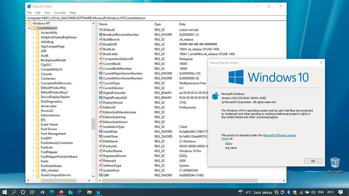Open the Edit menu
Viewport: 349px width, 196px height.
tap(38, 13)
